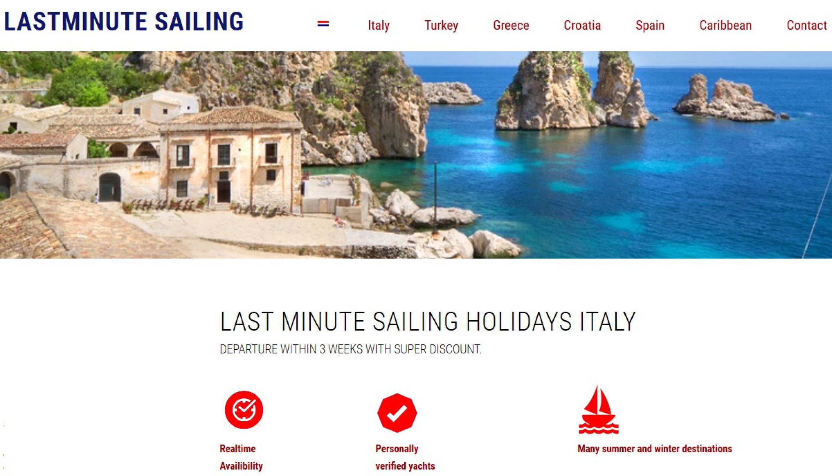This screenshot has height=476, width=832.
Task: Click the departure within 3 weeks subtitle
Action: 351,349
